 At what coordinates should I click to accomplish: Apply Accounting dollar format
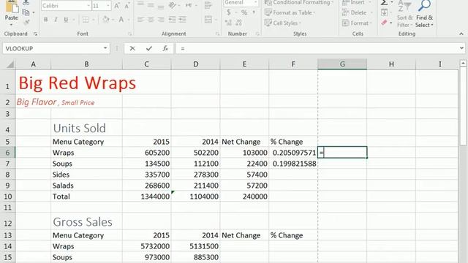pos(229,12)
